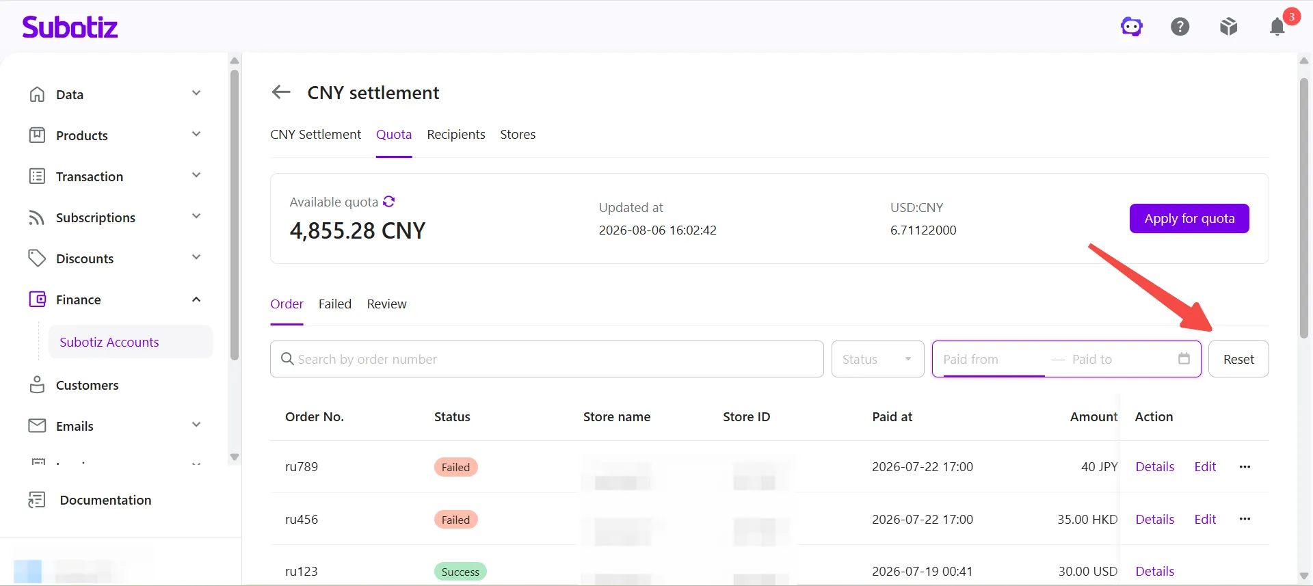Click the Data home icon
Screen dimensions: 1313x586
pos(37,94)
